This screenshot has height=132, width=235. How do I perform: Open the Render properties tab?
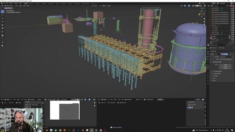coord(208,48)
